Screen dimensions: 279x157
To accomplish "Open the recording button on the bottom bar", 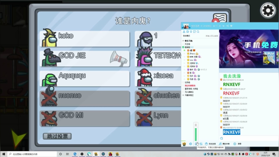I will click(238, 144).
